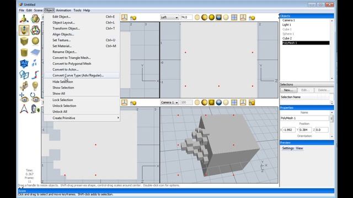Screen dimensions: 353x198
Task: Set Left view to wireframe display
Action: 197,17
